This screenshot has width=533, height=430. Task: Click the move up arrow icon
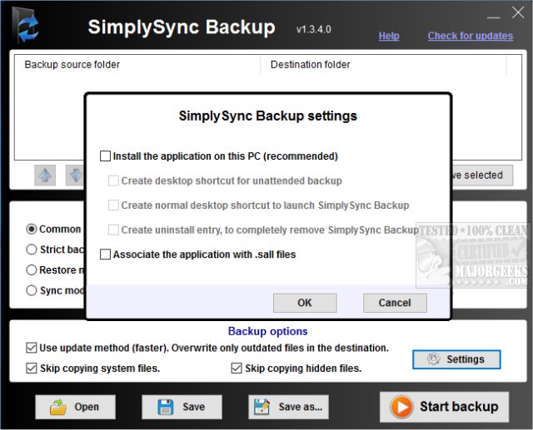[45, 175]
